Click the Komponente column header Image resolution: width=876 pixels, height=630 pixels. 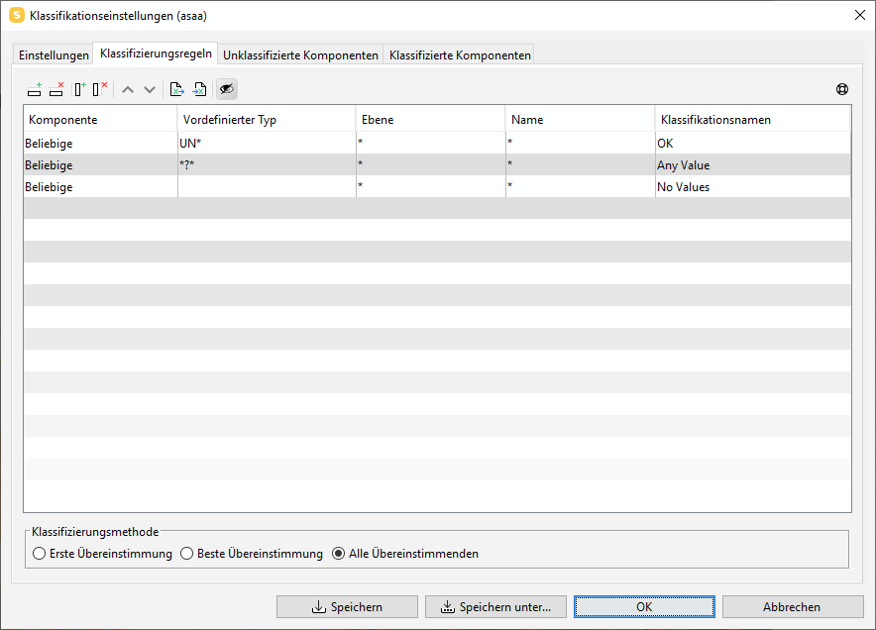[x=100, y=120]
